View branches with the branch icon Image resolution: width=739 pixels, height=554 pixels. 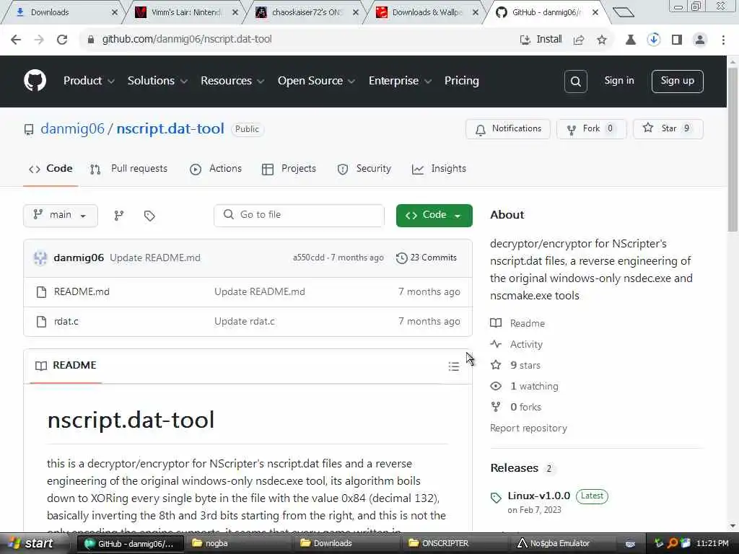point(119,216)
